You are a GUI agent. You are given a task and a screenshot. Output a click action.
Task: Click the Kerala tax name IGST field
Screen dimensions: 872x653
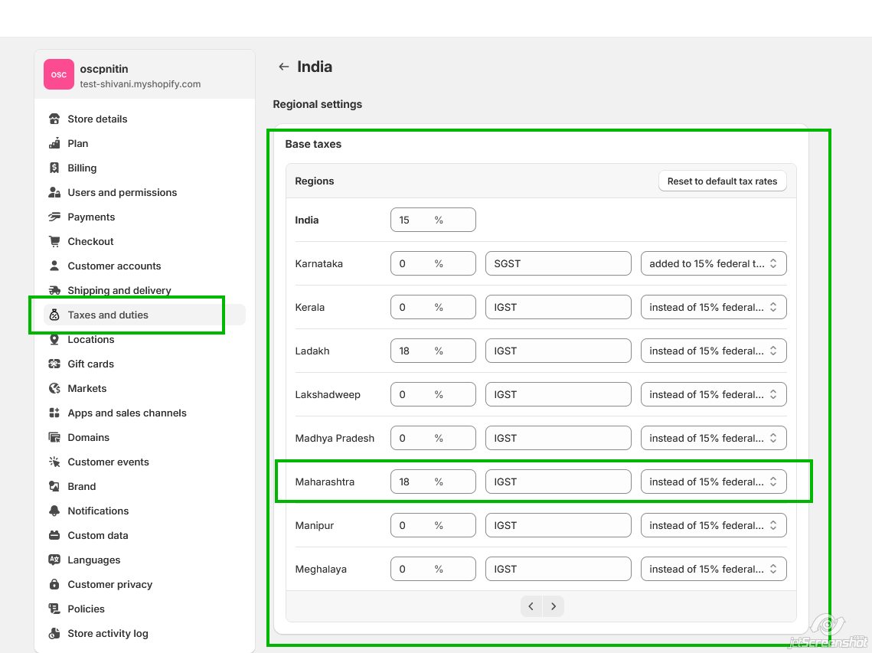(557, 307)
